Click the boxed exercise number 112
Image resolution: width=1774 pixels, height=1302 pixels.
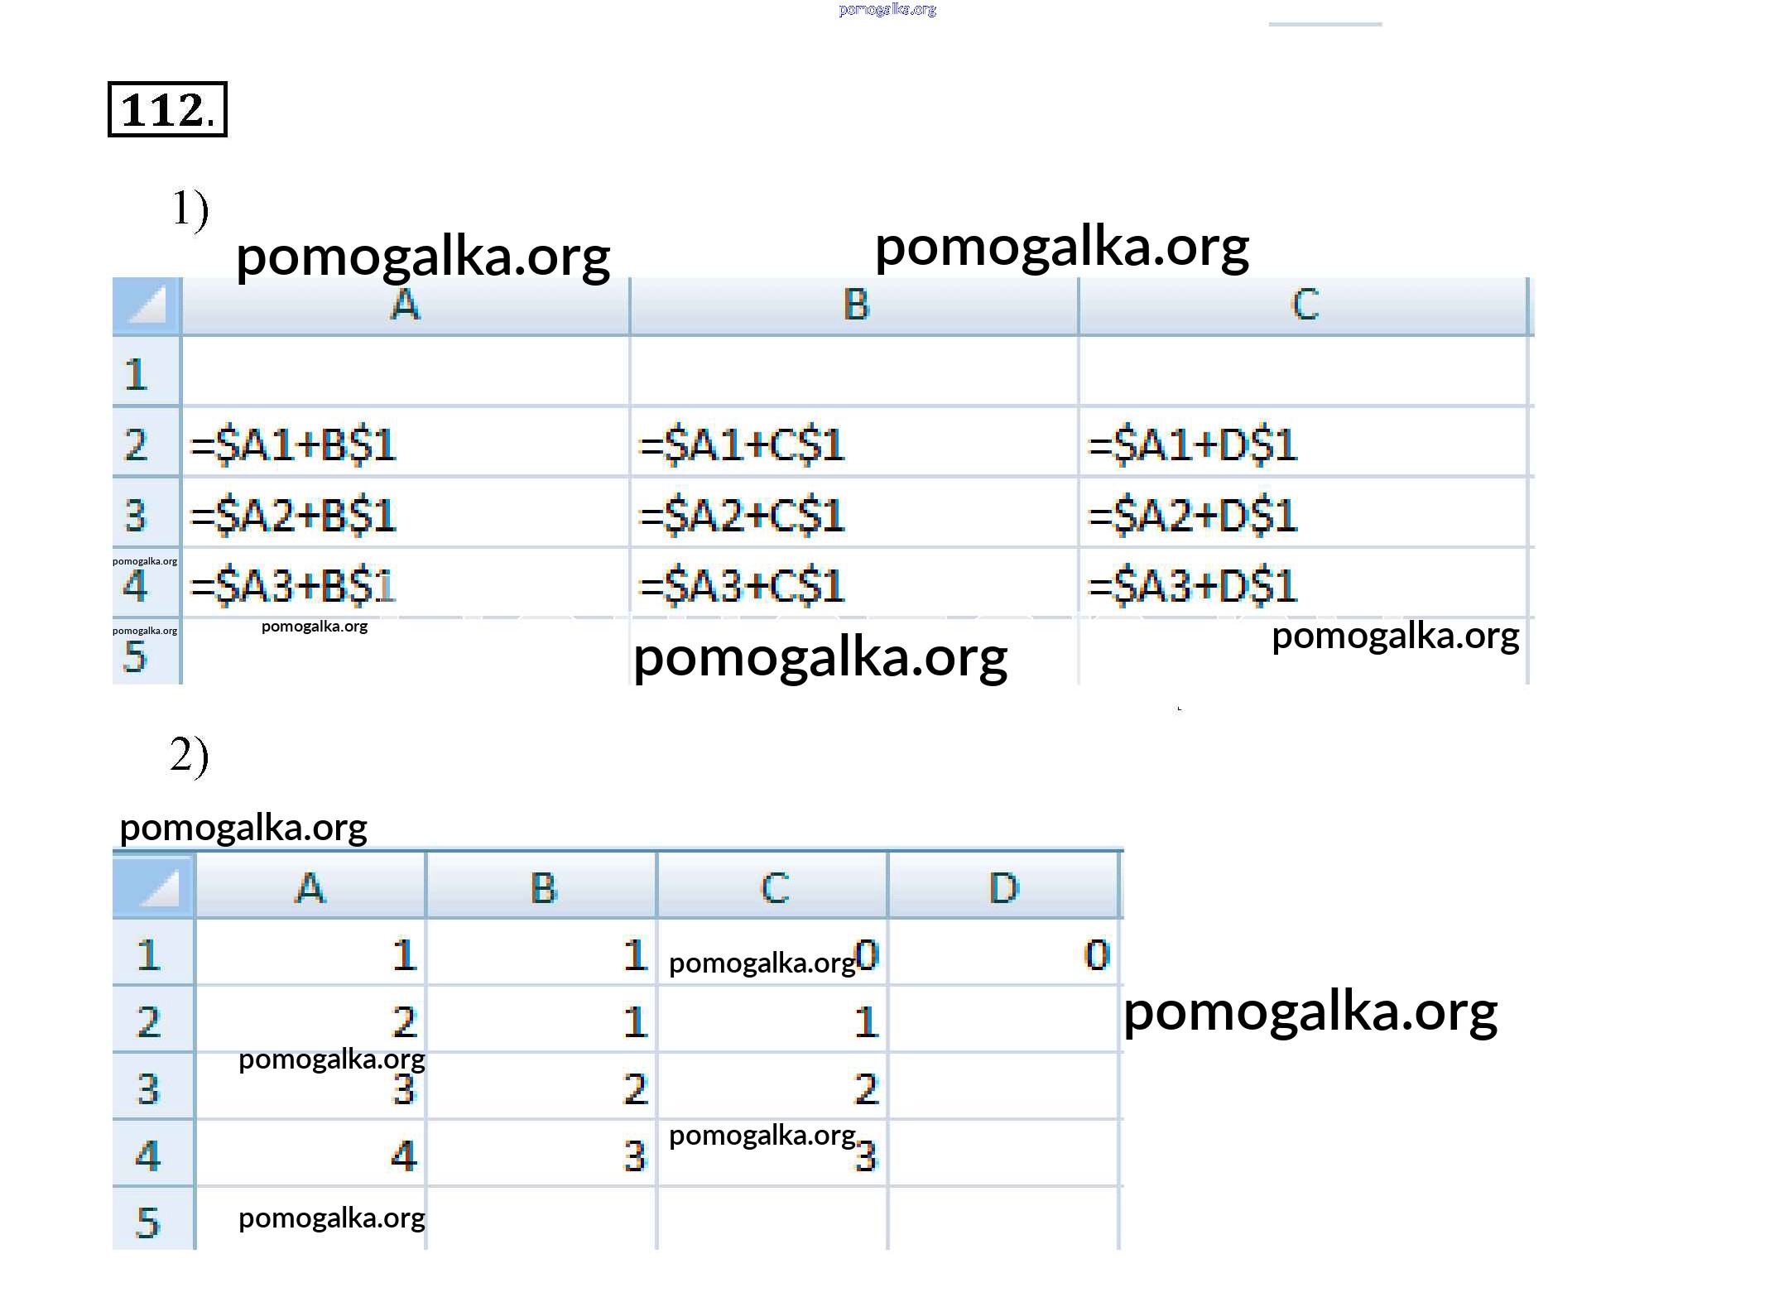tap(167, 109)
